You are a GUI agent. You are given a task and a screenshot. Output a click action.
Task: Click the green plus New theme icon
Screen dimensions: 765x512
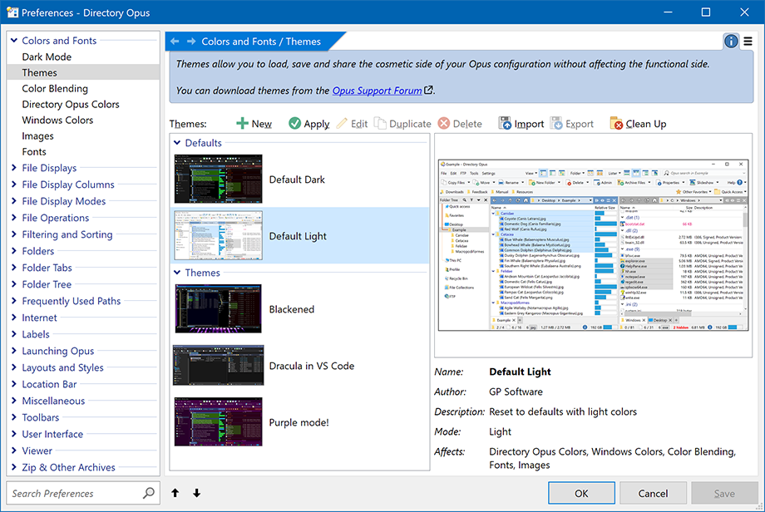click(x=242, y=123)
